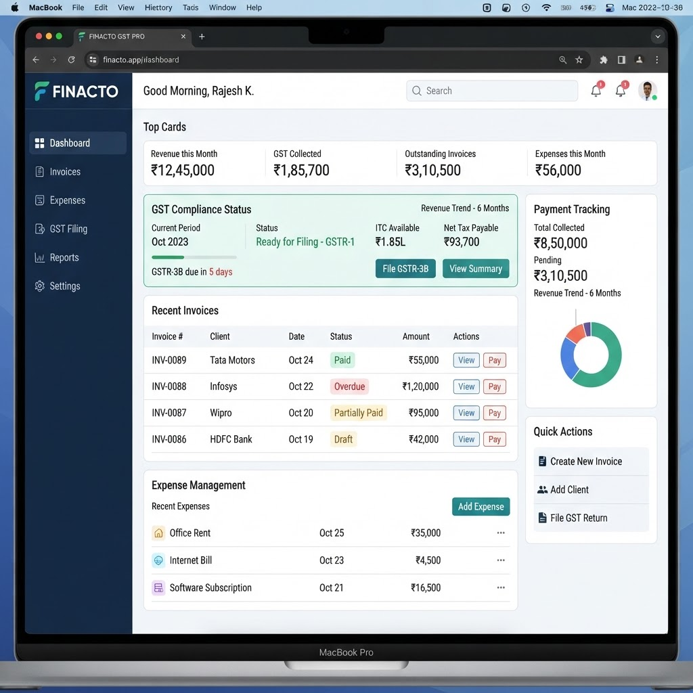693x693 pixels.
Task: Click the Office Rent house icon
Action: tap(158, 533)
